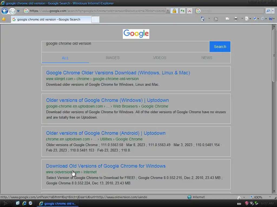The height and width of the screenshot is (207, 277).
Task: Select the ALL results tab
Action: [65, 58]
